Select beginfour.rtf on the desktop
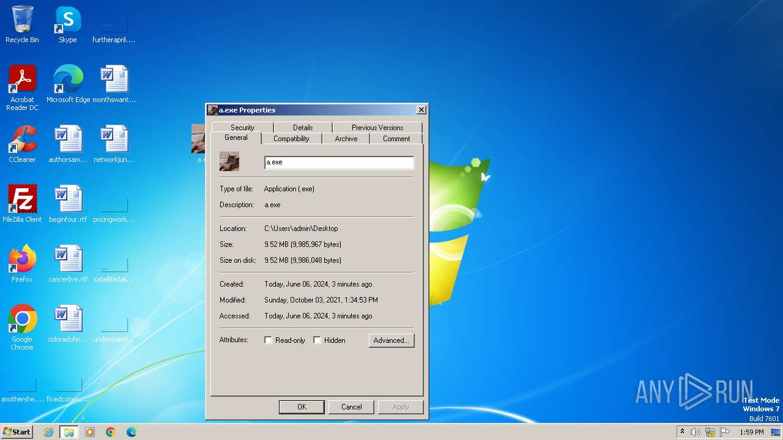Image resolution: width=783 pixels, height=440 pixels. click(68, 204)
